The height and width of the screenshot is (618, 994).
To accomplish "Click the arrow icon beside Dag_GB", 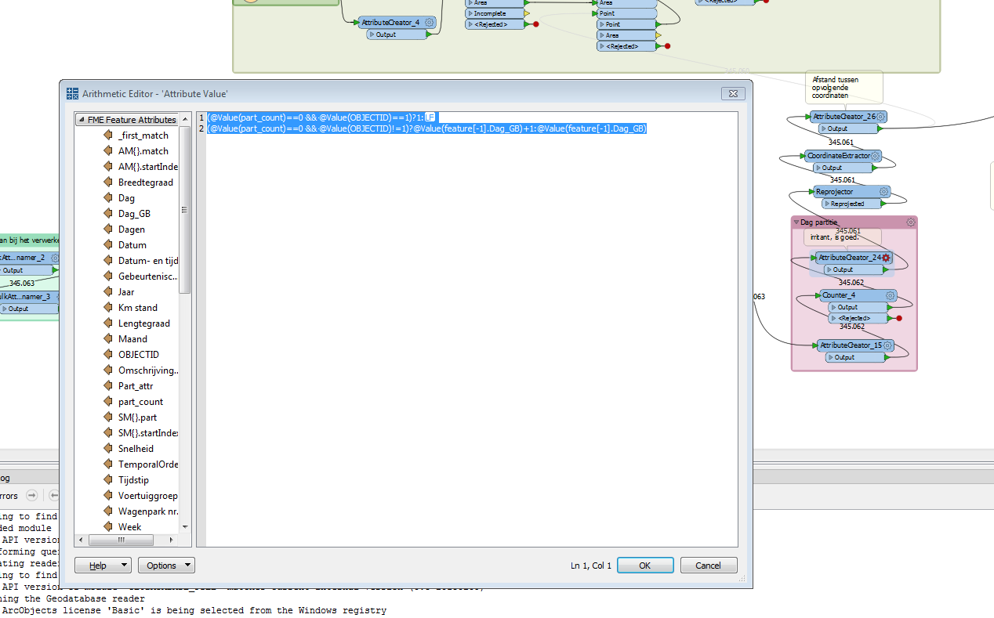I will 108,214.
